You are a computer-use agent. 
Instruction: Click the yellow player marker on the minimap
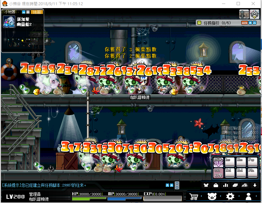[x=22, y=41]
